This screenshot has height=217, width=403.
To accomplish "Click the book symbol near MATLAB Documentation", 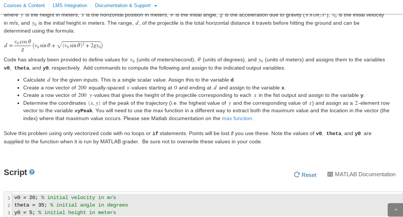I will pyautogui.click(x=330, y=174).
